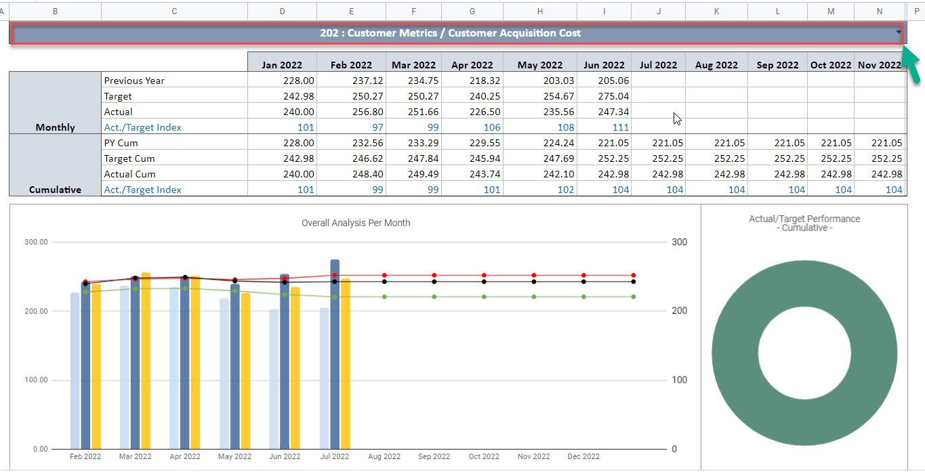Open the metric selector dropdown arrow
Image resolution: width=925 pixels, height=474 pixels.
(x=899, y=32)
